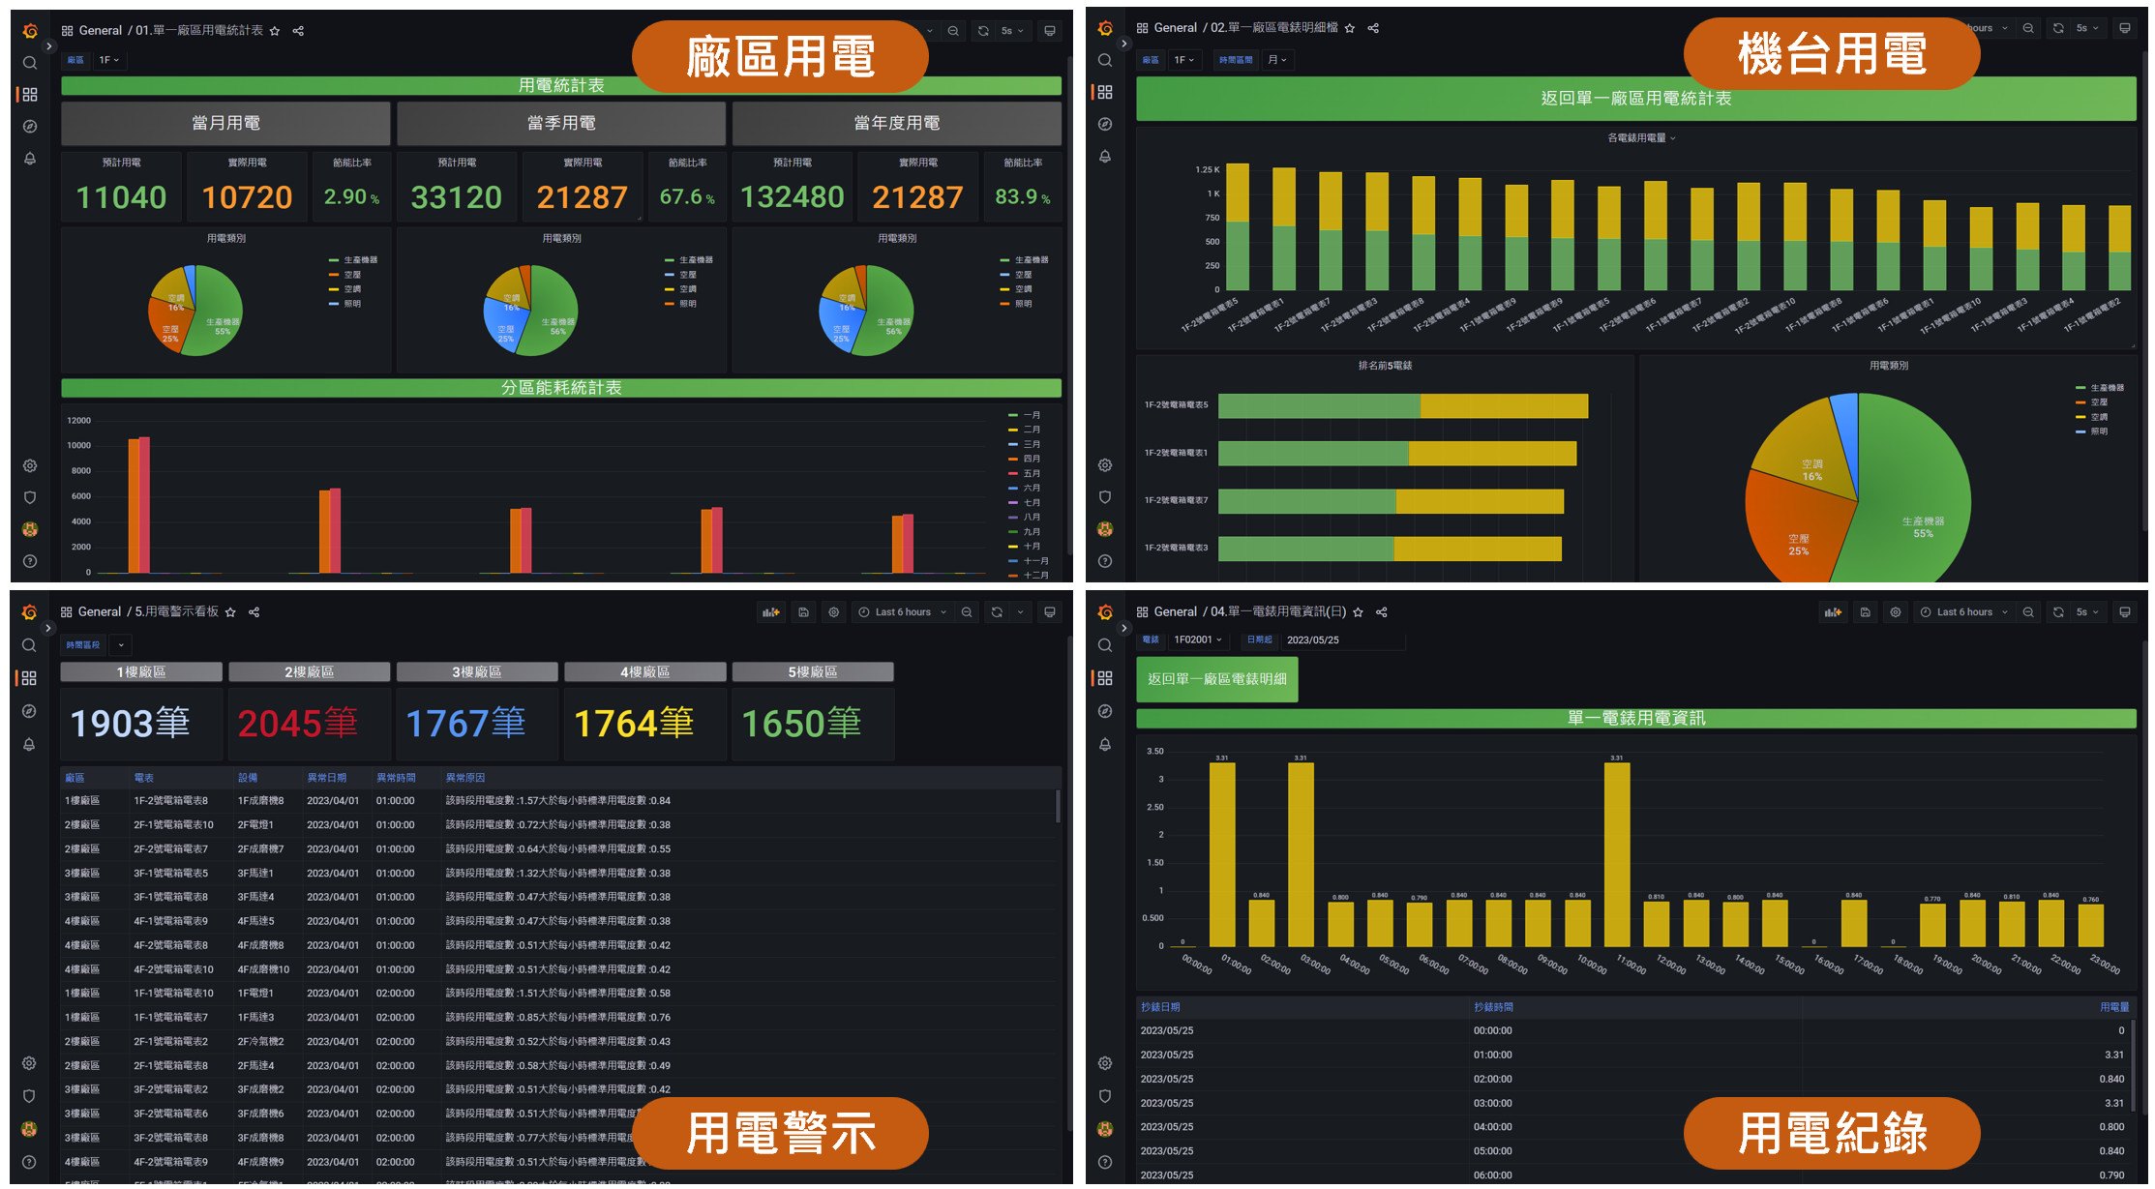This screenshot has height=1189, width=2155.
Task: Open General breadcrumb in 04.單一電錶用電資訊(日)
Action: (x=1176, y=612)
